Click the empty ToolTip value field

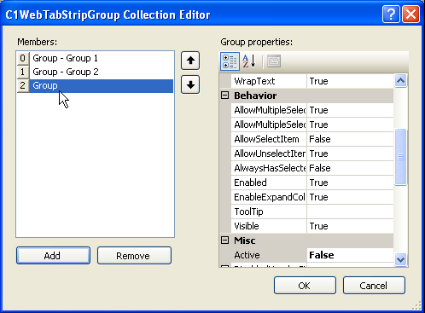coord(350,212)
